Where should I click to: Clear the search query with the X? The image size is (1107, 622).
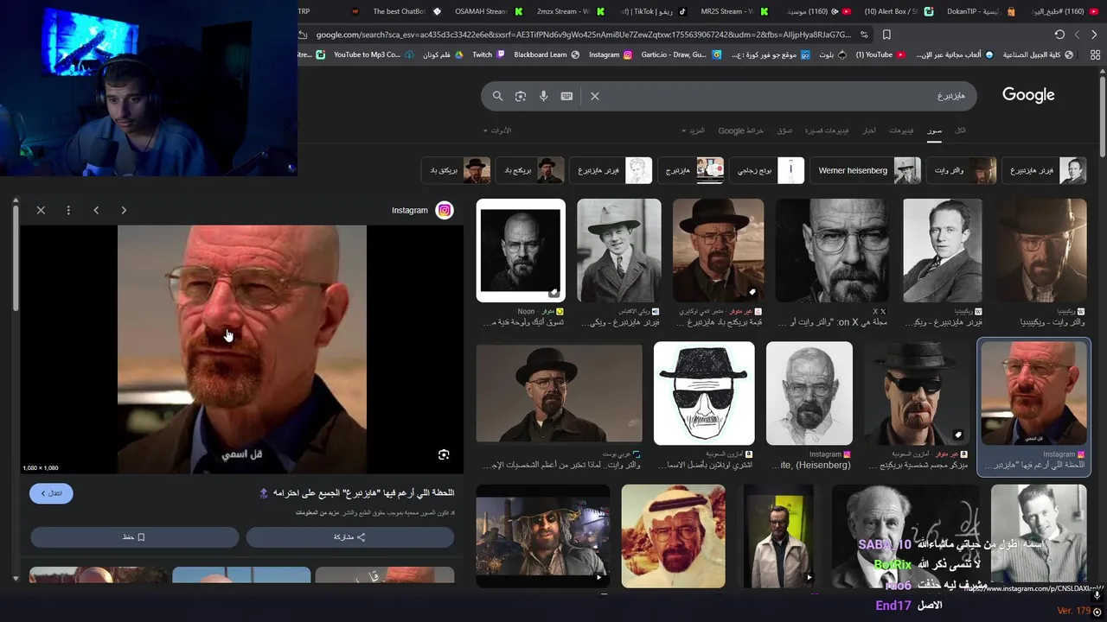595,96
